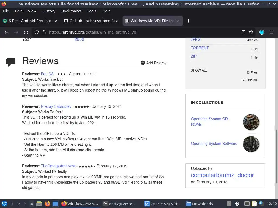Click thumbnail for Operating System Software

[251, 144]
